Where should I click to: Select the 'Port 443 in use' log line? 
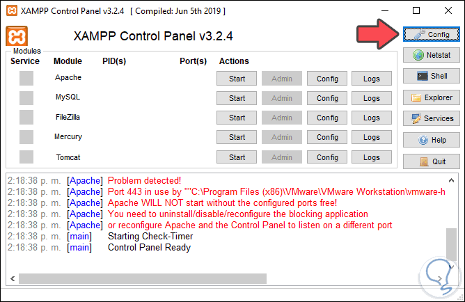(276, 192)
